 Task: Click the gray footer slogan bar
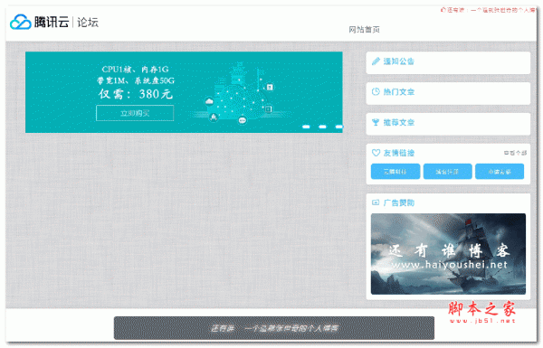tap(274, 328)
